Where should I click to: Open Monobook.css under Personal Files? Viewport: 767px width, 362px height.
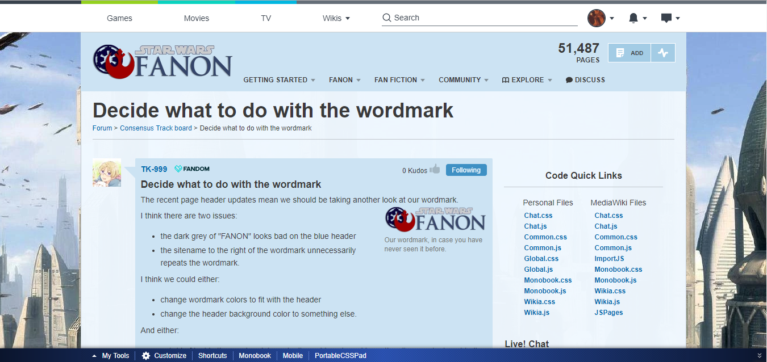(548, 280)
